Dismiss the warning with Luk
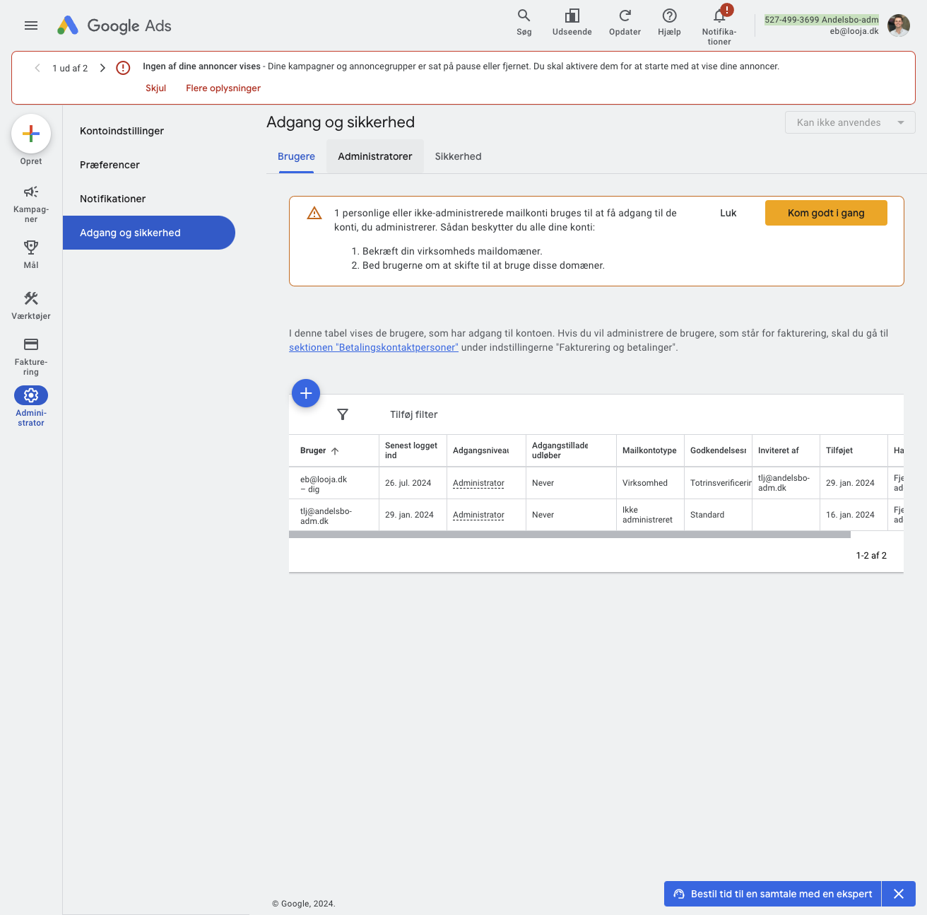Image resolution: width=927 pixels, height=915 pixels. [x=728, y=213]
